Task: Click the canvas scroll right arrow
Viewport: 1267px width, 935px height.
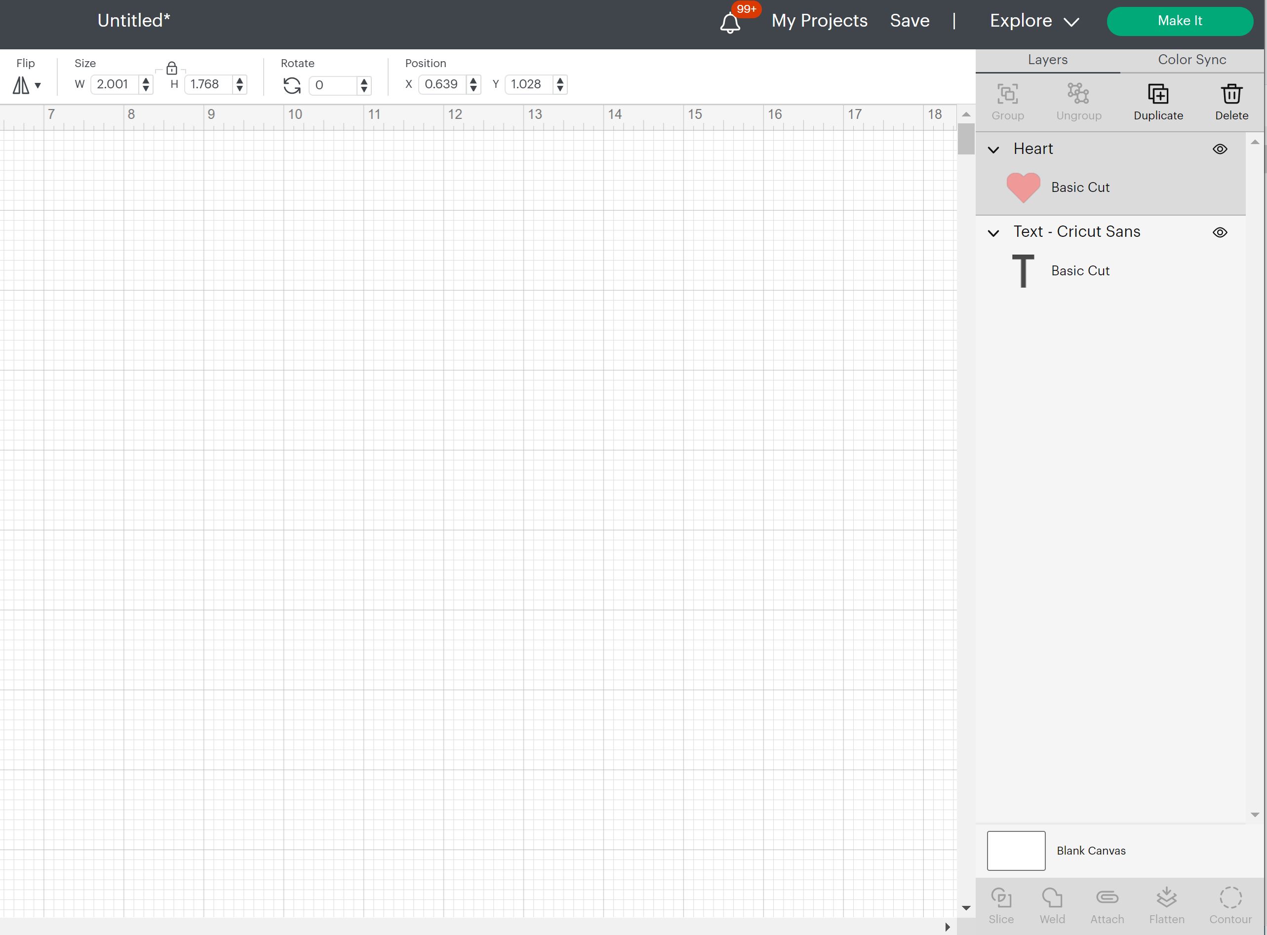Action: pyautogui.click(x=947, y=927)
